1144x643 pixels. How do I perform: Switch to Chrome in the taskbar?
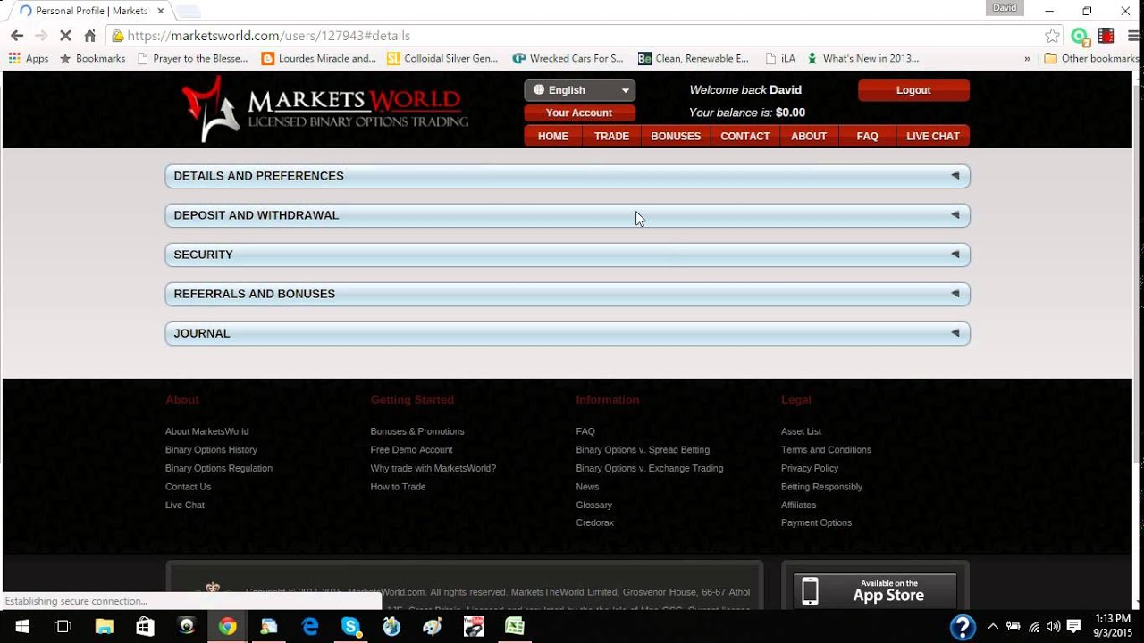pyautogui.click(x=227, y=627)
